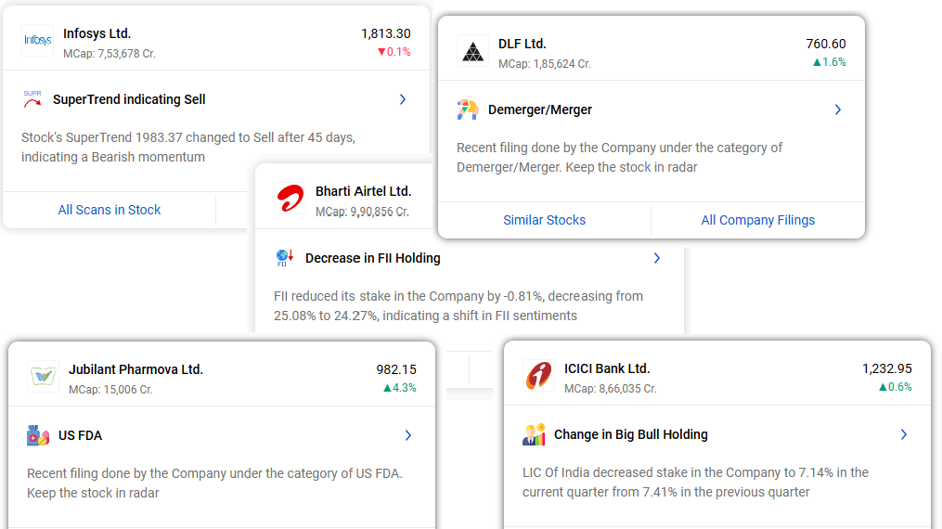Open Bharti Airtel Ltd. stock name
Screen dimensions: 942x529
click(364, 191)
